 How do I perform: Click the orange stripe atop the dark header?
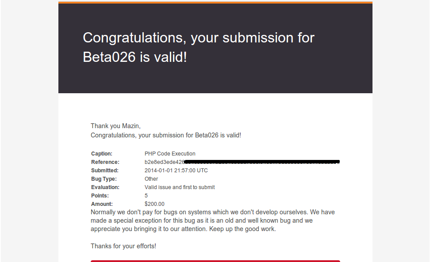pos(215,3)
